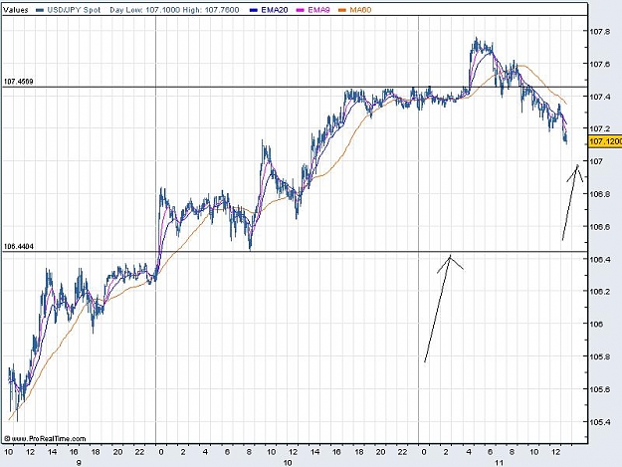622x467 pixels.
Task: Select the 'Values' label in chart header
Action: pos(16,10)
